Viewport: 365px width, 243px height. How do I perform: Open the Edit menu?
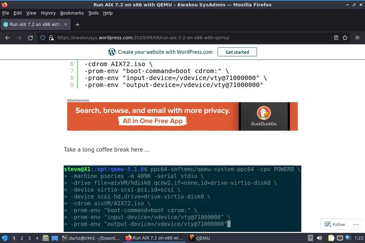click(x=18, y=13)
